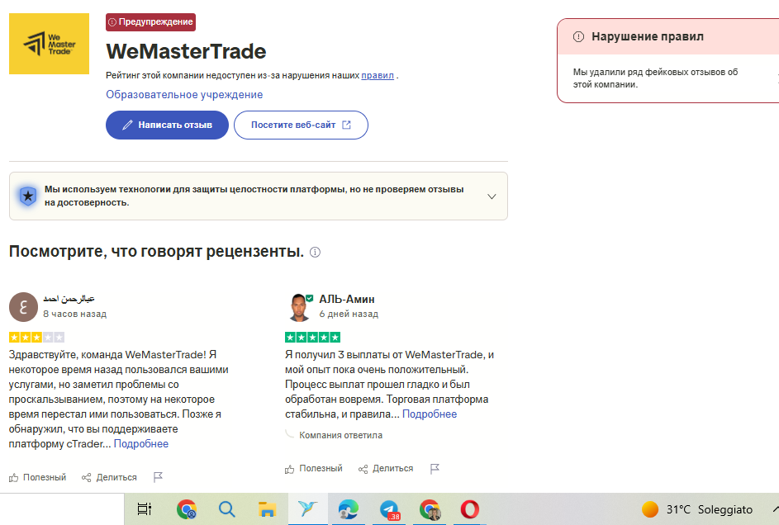The height and width of the screenshot is (525, 779).
Task: Open Task View in the taskbar
Action: pyautogui.click(x=145, y=509)
